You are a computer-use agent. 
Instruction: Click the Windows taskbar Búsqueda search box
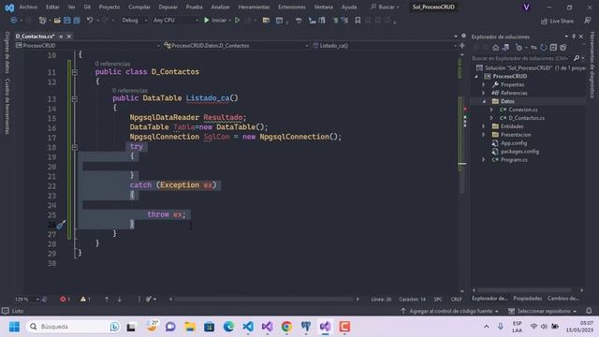point(73,327)
